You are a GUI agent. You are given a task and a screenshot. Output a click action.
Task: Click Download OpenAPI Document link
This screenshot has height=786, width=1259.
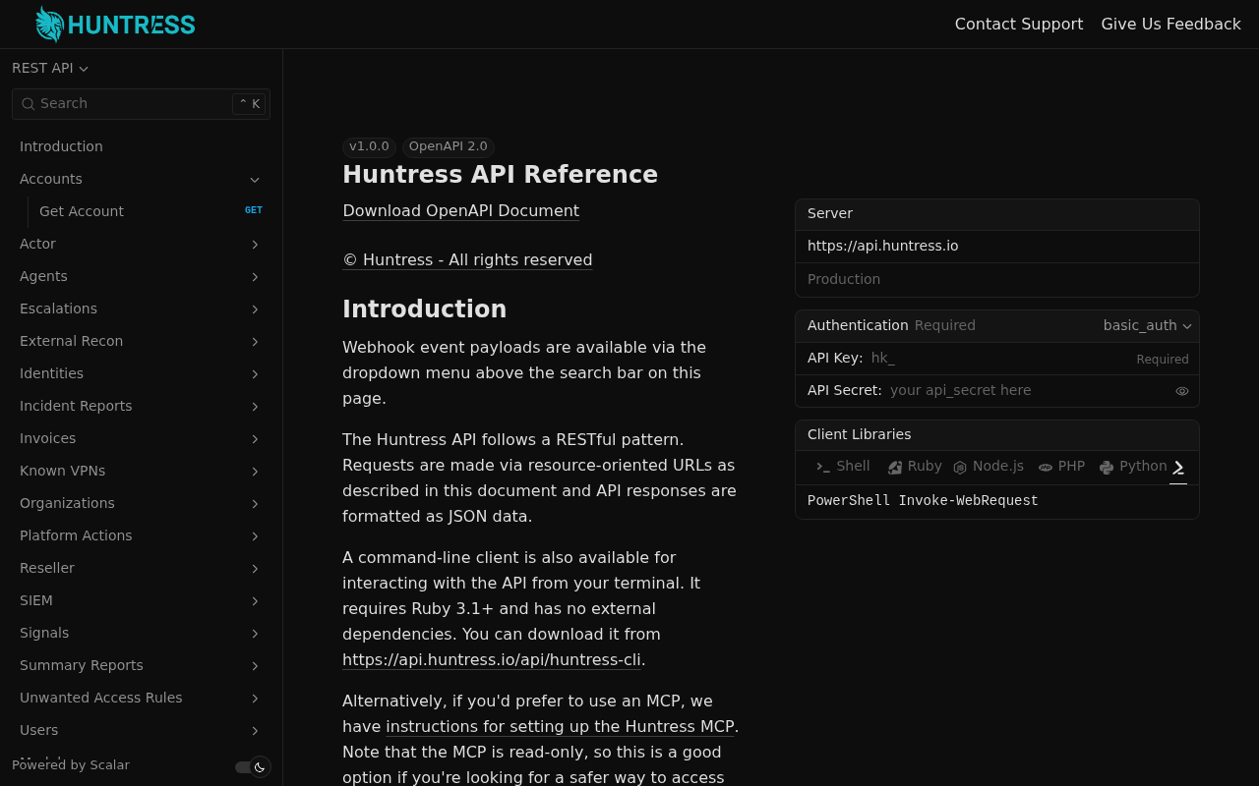460,210
